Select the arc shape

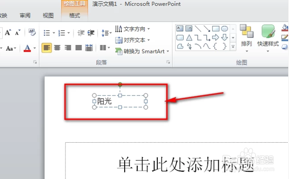click(198, 46)
